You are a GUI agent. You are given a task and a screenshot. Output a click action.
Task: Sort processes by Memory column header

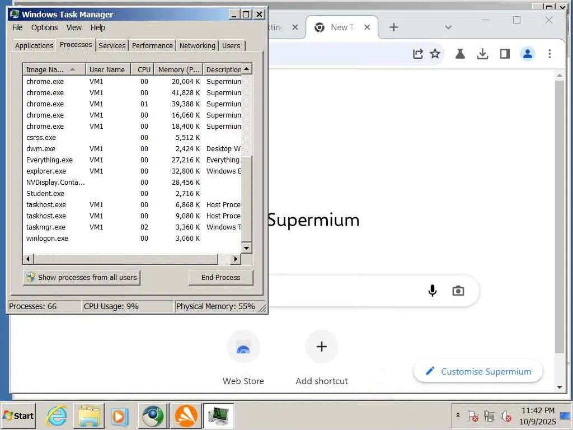179,69
